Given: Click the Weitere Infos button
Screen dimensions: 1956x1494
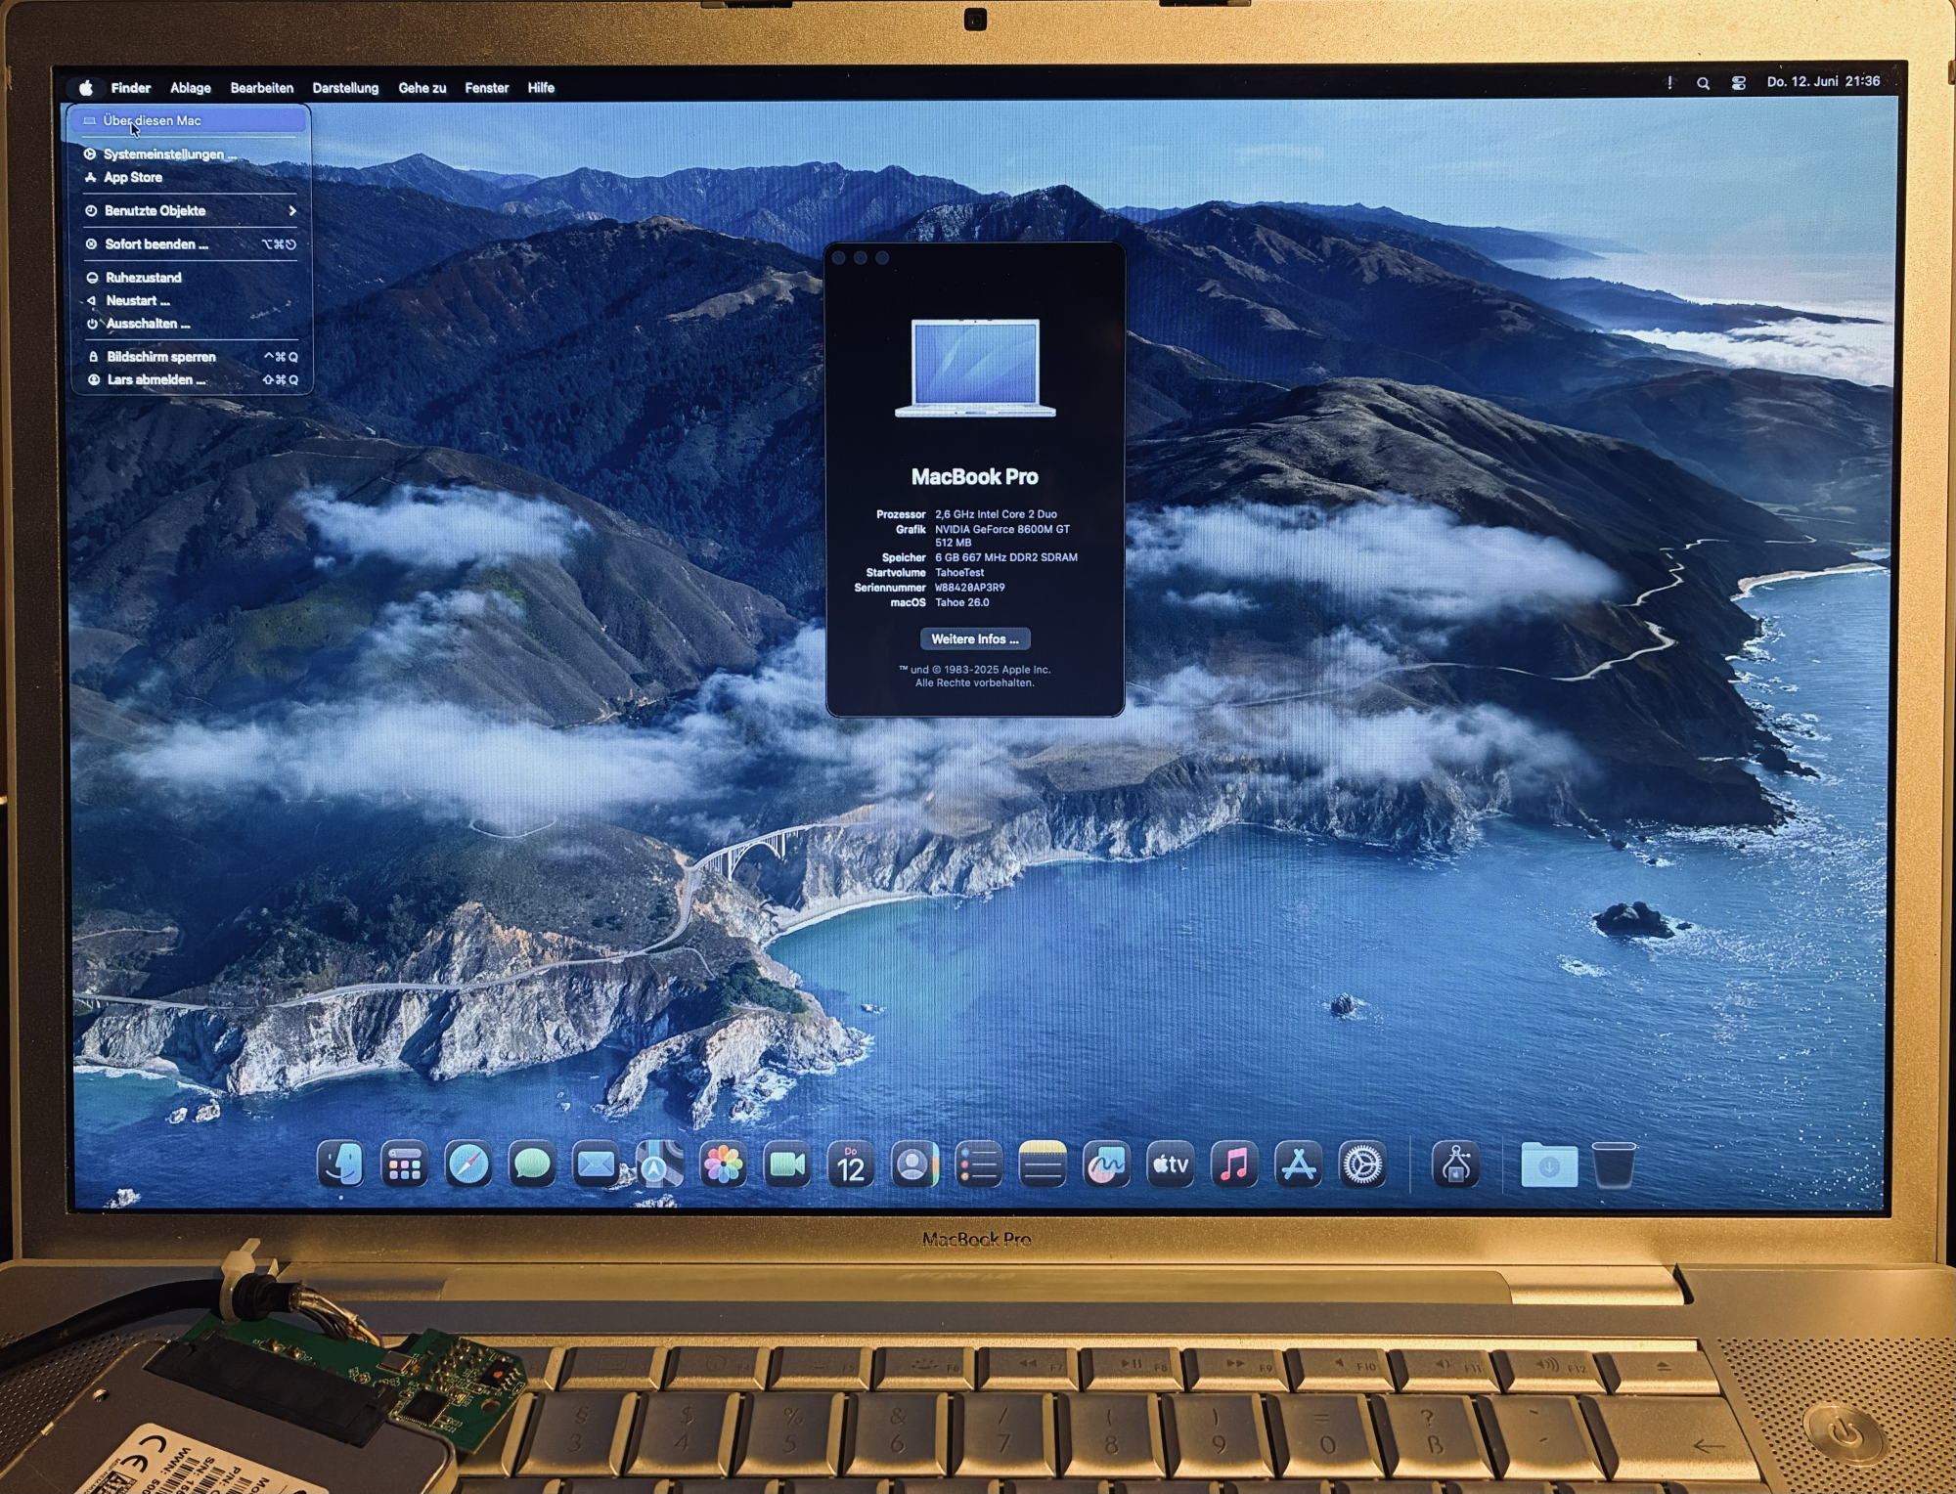Looking at the screenshot, I should coord(974,638).
